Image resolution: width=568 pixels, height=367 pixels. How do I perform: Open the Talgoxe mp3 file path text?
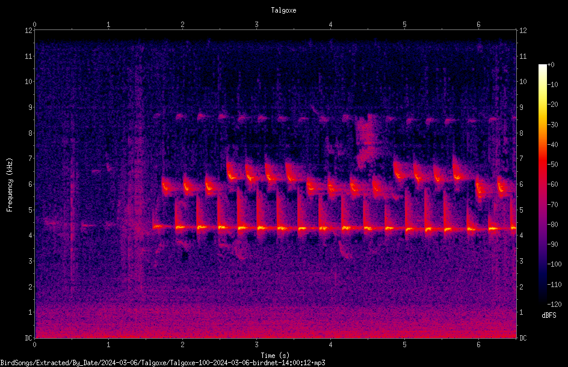pyautogui.click(x=162, y=363)
